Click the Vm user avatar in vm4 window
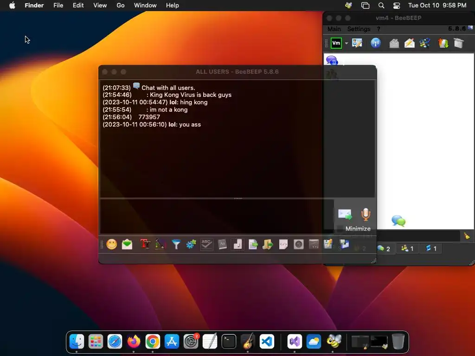This screenshot has width=475, height=356. pyautogui.click(x=336, y=43)
